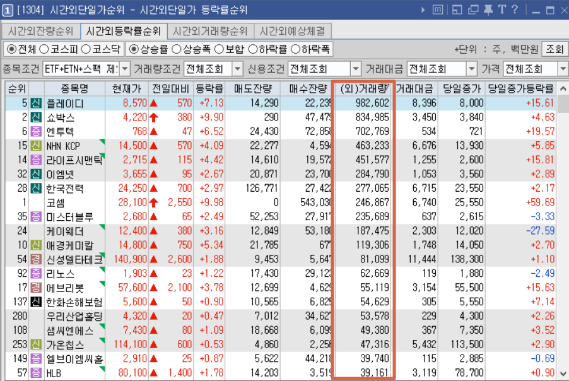Select the 하락률 radio button
This screenshot has width=569, height=381.
point(252,49)
